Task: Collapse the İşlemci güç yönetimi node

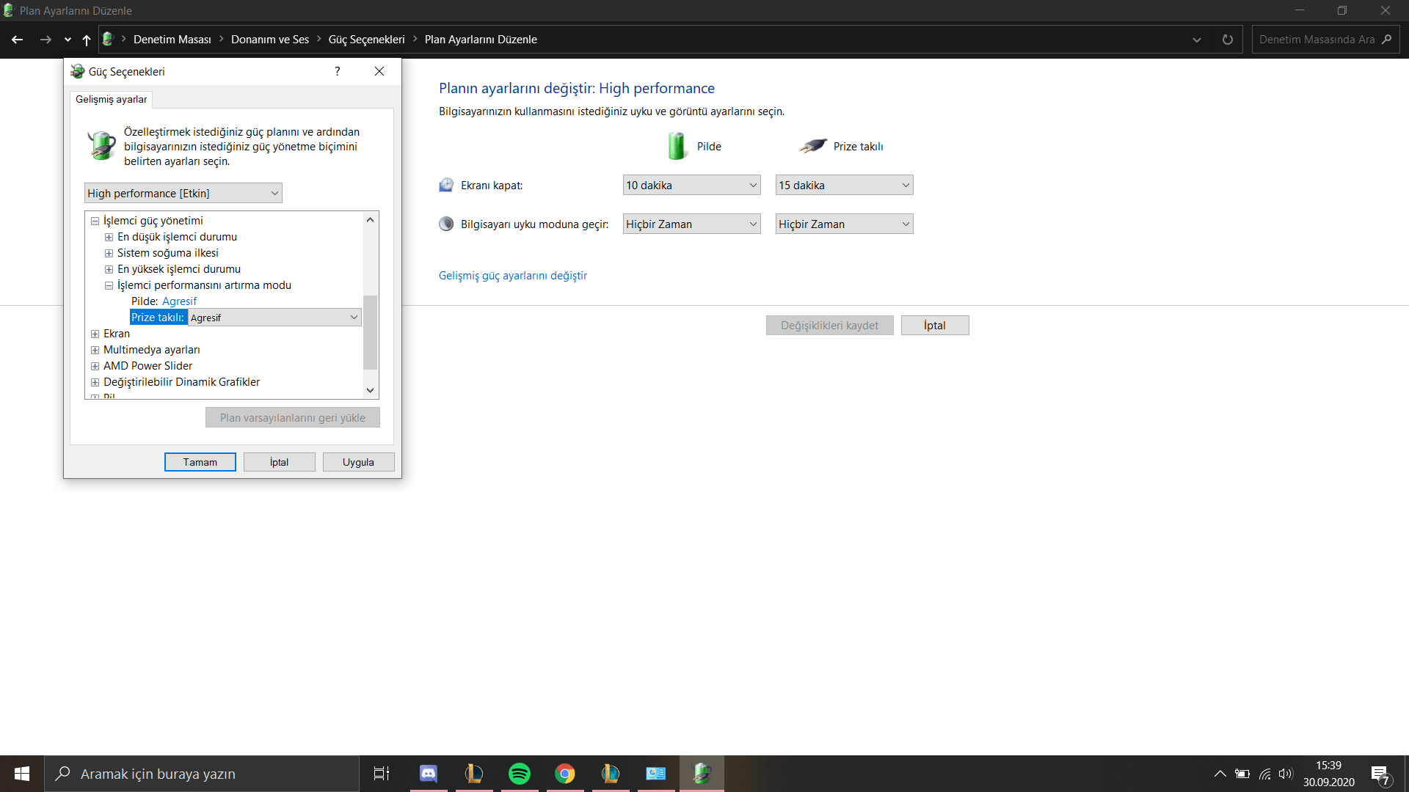Action: [x=95, y=221]
